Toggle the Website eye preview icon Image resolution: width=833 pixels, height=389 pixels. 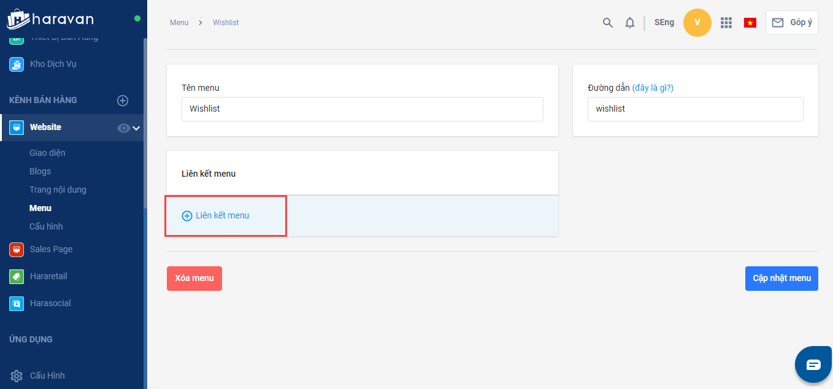coord(123,128)
